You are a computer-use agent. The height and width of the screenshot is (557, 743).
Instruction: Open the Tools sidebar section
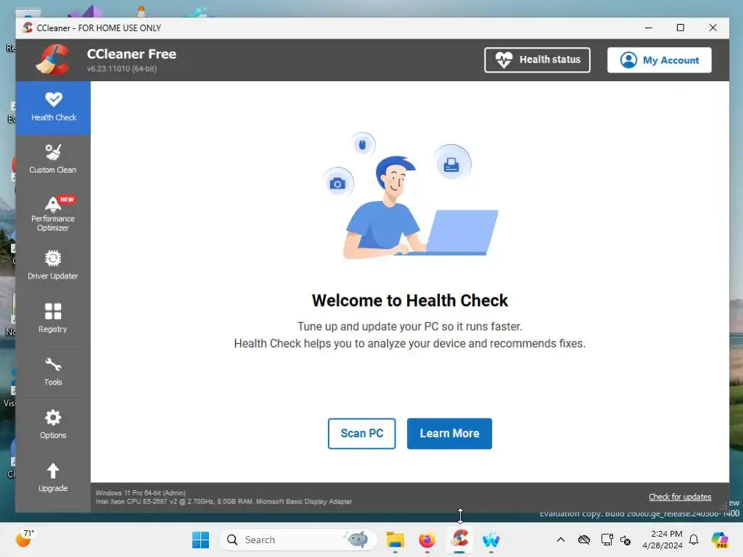pos(53,372)
